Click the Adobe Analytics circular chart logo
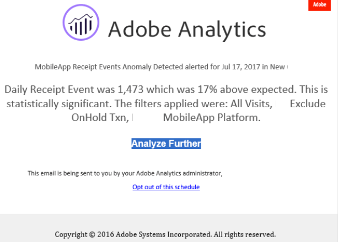 [81, 22]
